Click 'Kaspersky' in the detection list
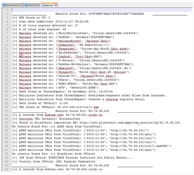Screen dimensions: 194x175 [67, 49]
